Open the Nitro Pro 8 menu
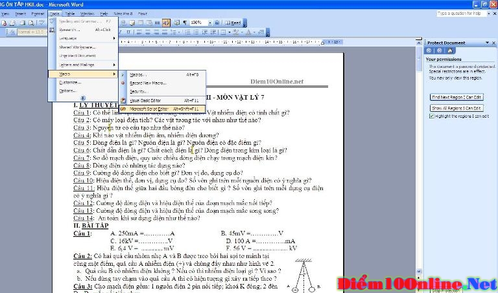 [123, 14]
